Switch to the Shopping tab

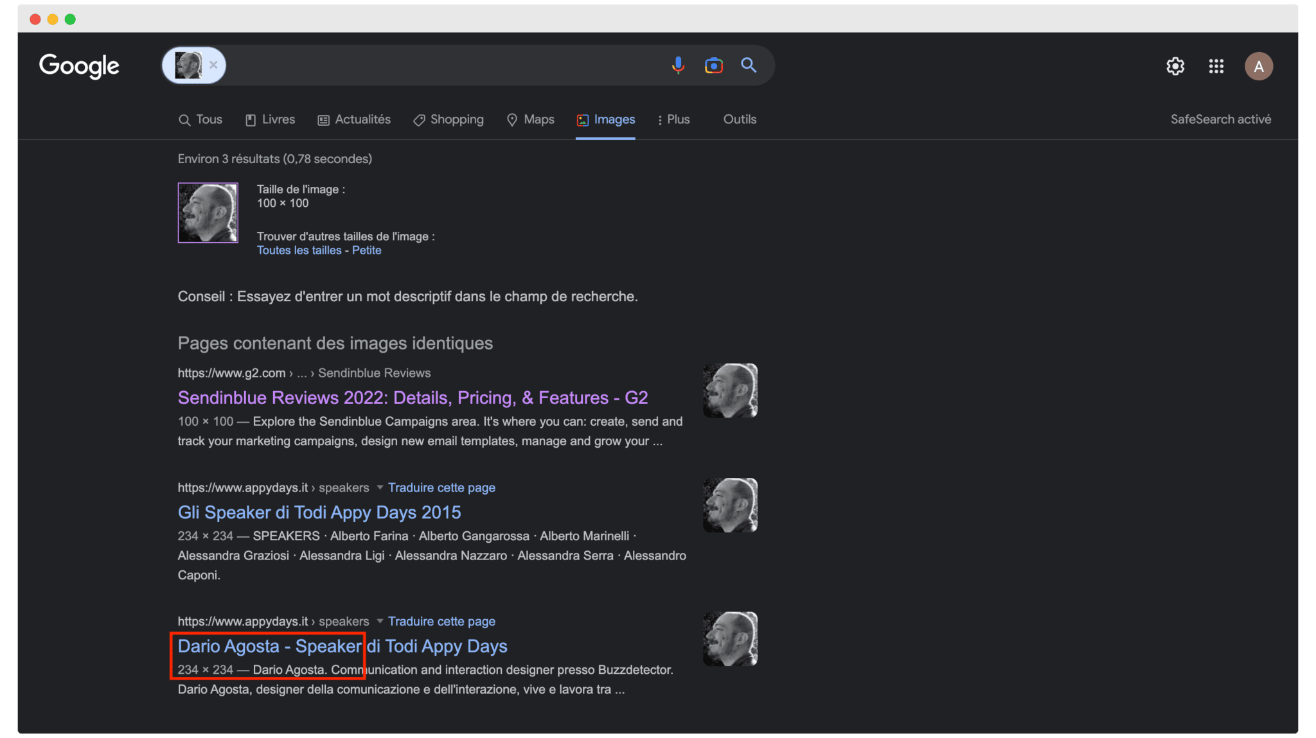[x=449, y=119]
